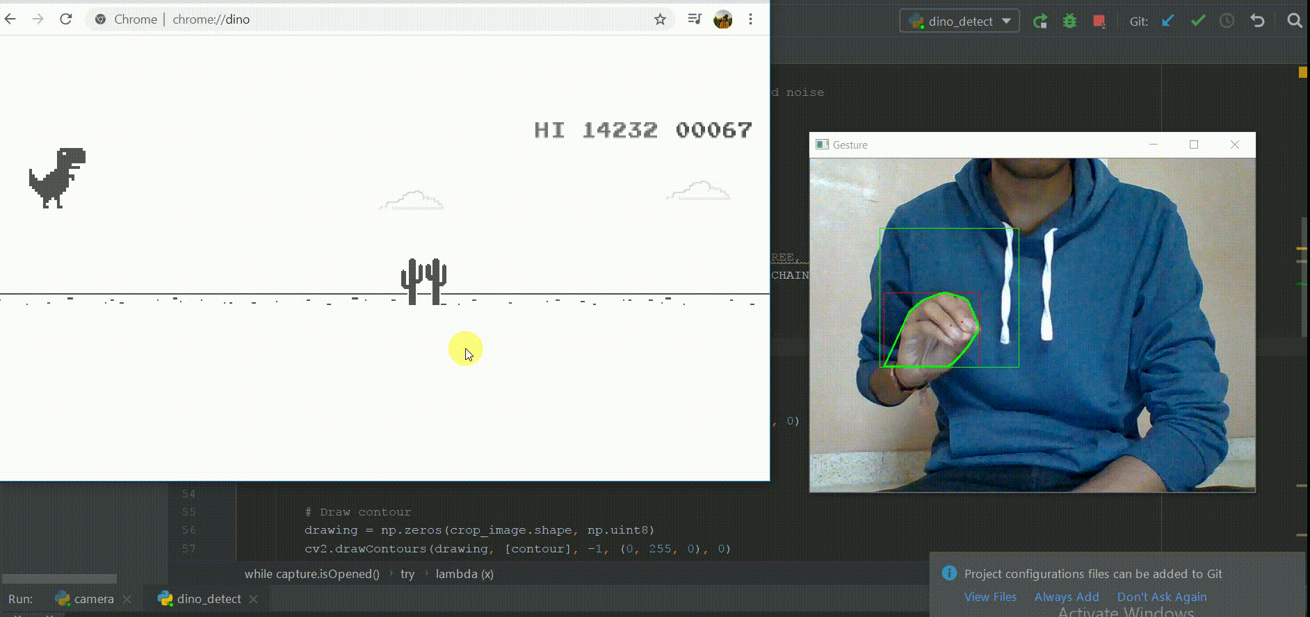The height and width of the screenshot is (617, 1310).
Task: Click the cv2.drawContours code line
Action: click(x=517, y=548)
